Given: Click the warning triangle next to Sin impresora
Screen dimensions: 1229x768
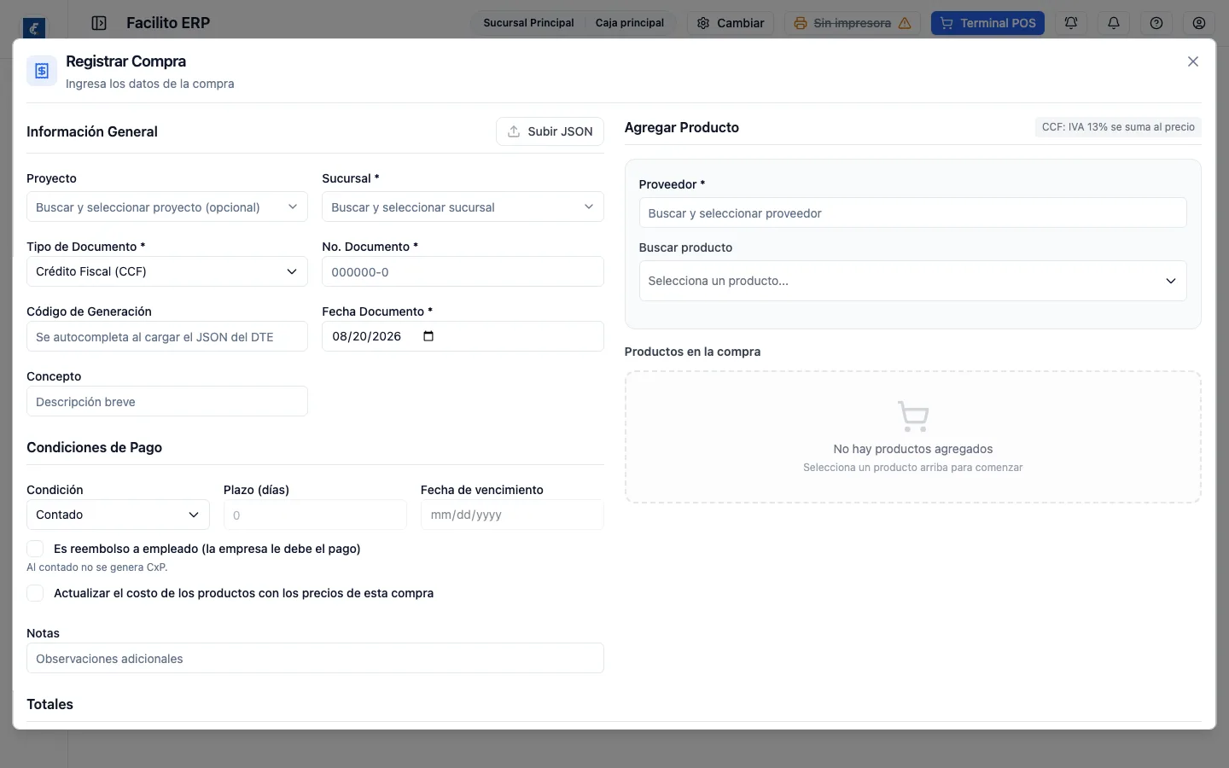Looking at the screenshot, I should click(905, 23).
